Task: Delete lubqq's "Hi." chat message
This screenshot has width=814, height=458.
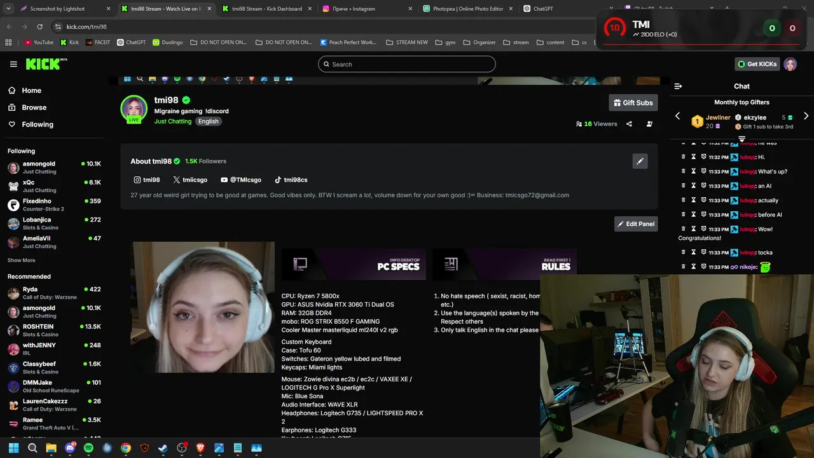Action: click(684, 157)
